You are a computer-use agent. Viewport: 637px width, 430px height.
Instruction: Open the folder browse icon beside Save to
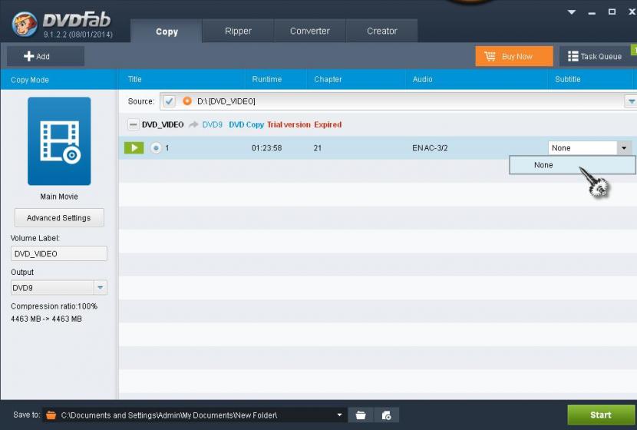pyautogui.click(x=361, y=415)
